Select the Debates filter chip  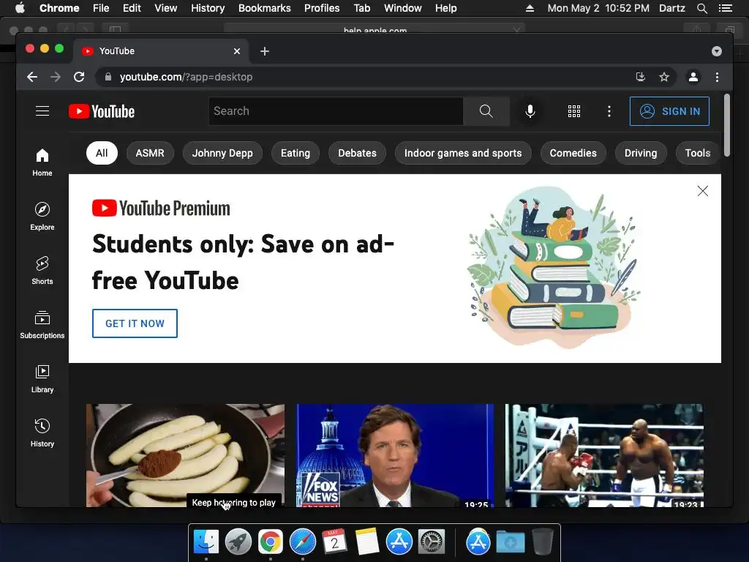click(357, 153)
